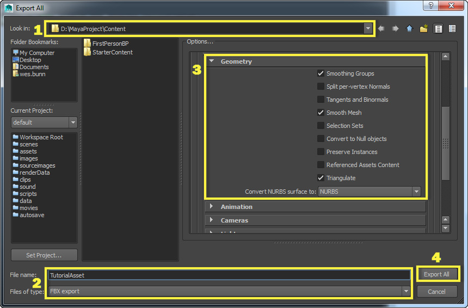Select clips project folder
The image size is (468, 308).
(22, 180)
